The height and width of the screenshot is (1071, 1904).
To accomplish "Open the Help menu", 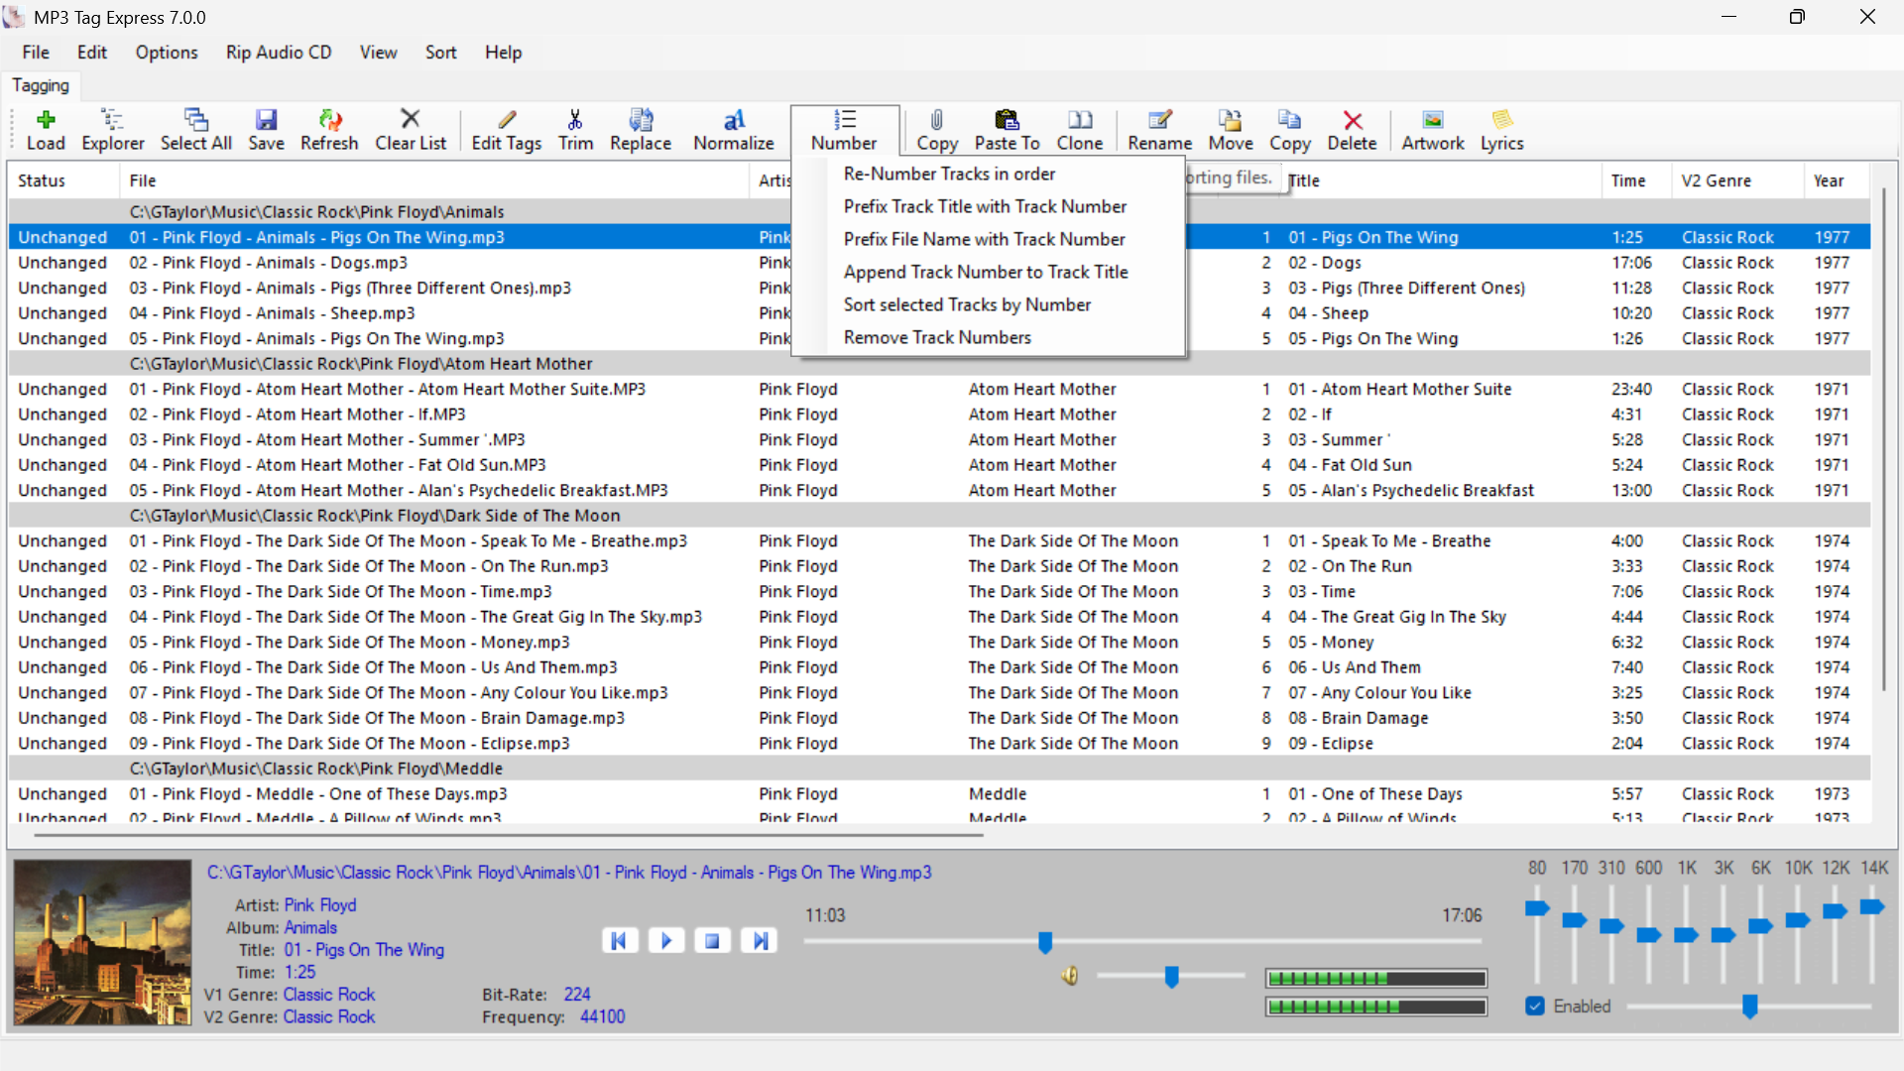I will 503,53.
